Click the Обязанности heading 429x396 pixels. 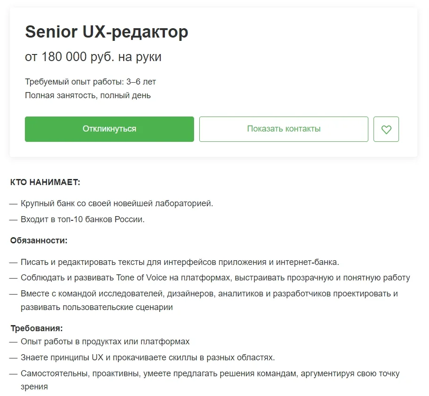pyautogui.click(x=39, y=241)
